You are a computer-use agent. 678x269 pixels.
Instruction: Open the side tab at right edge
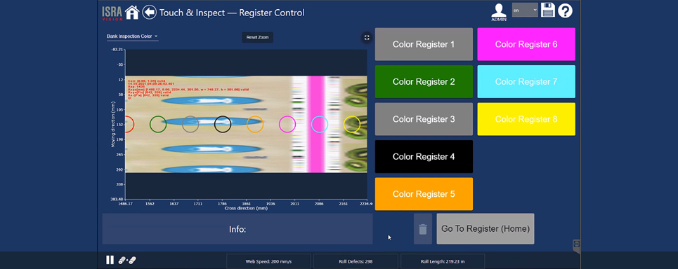(576, 244)
